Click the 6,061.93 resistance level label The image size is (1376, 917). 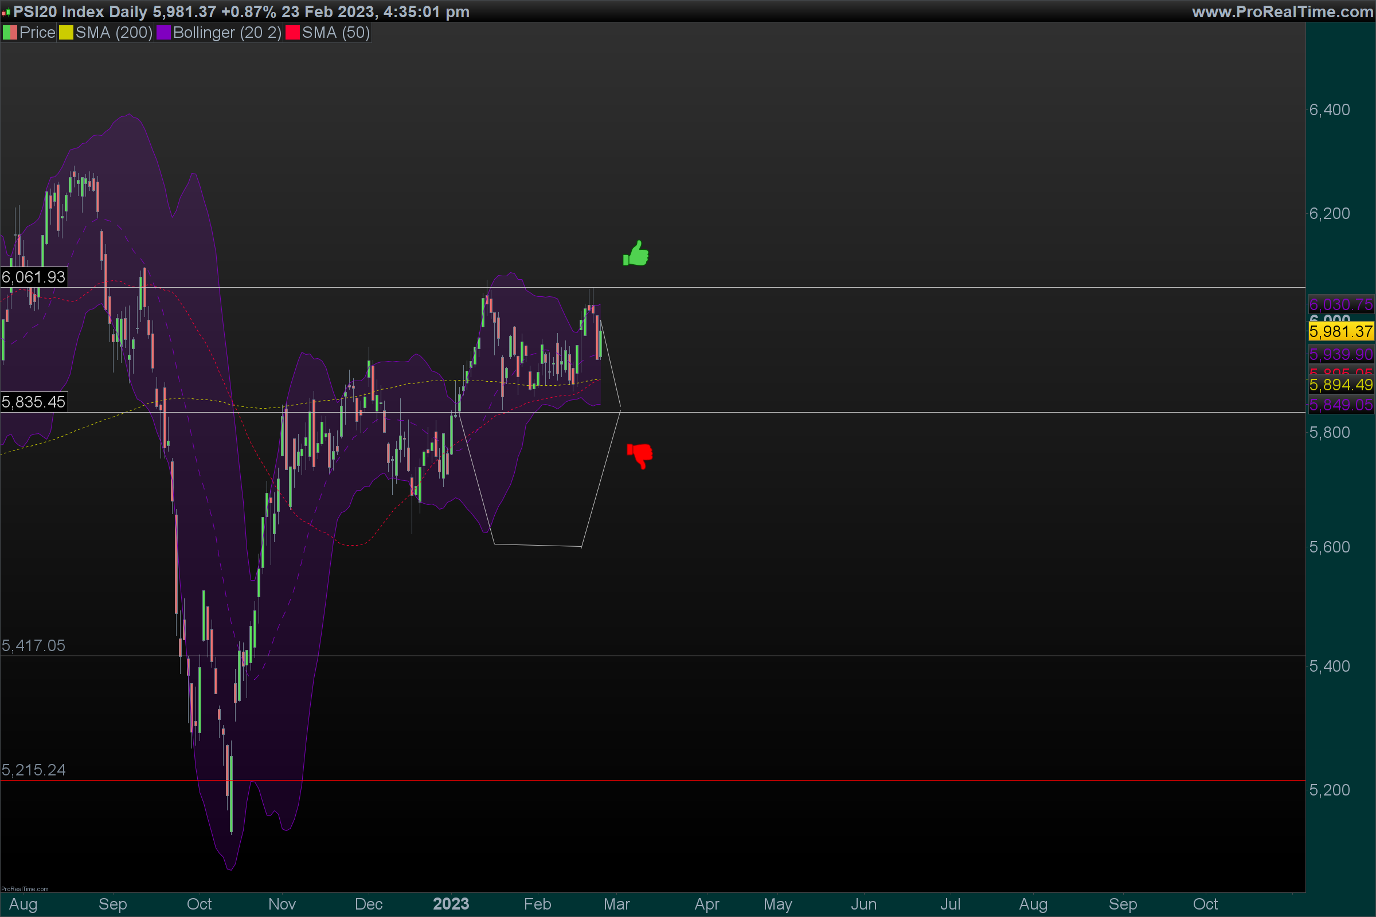[34, 277]
